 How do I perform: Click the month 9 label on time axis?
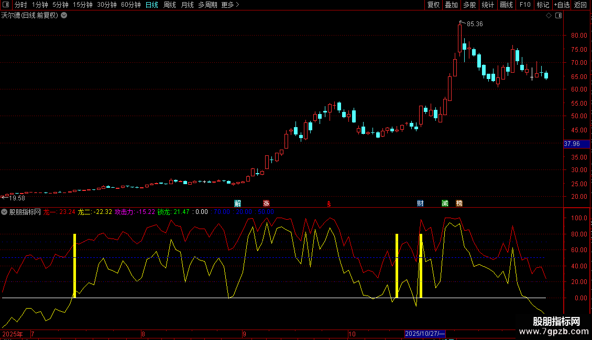244,334
